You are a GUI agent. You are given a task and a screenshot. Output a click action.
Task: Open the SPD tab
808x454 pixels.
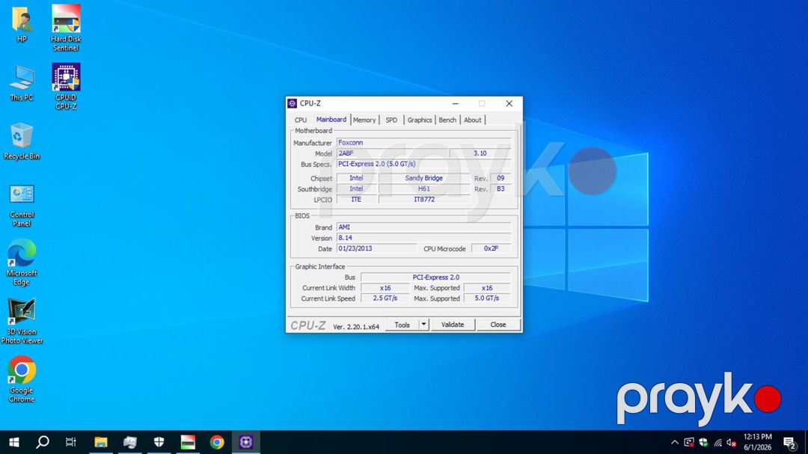[x=391, y=120]
